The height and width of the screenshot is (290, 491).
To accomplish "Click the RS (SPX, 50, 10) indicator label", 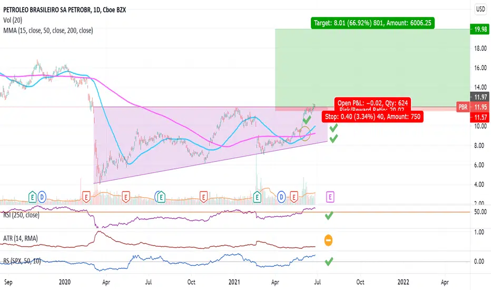I will 22,261.
